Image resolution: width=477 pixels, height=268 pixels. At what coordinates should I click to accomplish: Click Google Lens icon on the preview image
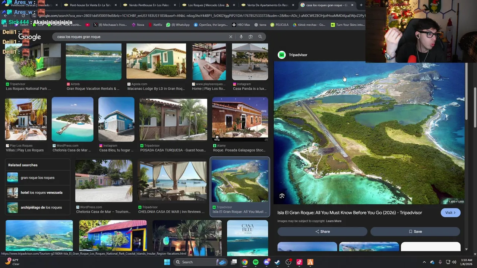tap(282, 196)
